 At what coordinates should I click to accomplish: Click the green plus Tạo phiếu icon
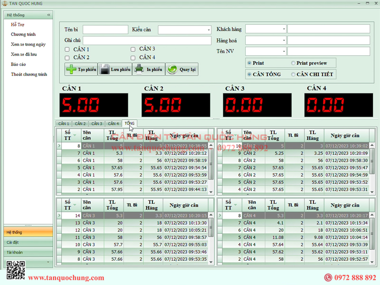coord(71,69)
